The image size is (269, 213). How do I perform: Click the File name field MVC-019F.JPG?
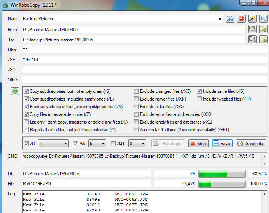coord(86,184)
